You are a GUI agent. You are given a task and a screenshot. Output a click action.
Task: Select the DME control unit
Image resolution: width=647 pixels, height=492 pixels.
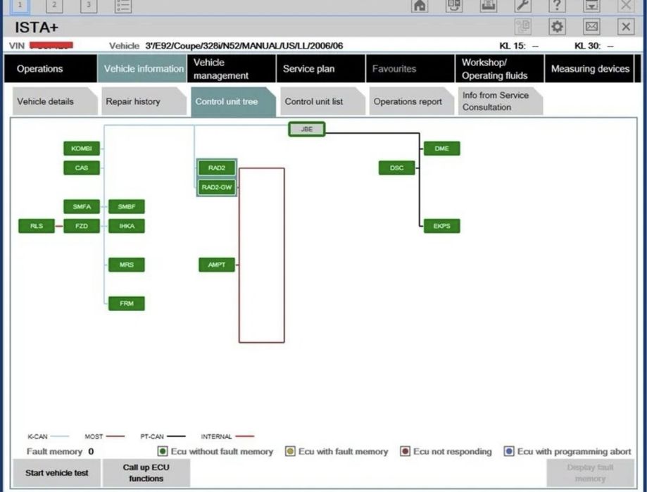coord(441,149)
